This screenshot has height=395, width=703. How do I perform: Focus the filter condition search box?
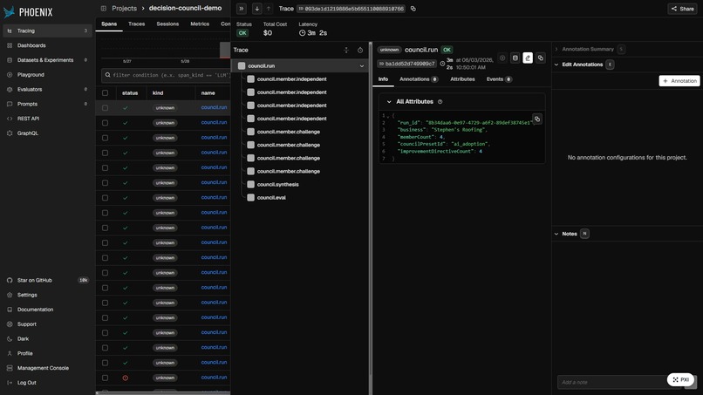point(166,75)
